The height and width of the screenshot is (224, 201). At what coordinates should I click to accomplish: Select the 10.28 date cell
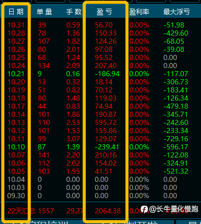pyautogui.click(x=16, y=33)
